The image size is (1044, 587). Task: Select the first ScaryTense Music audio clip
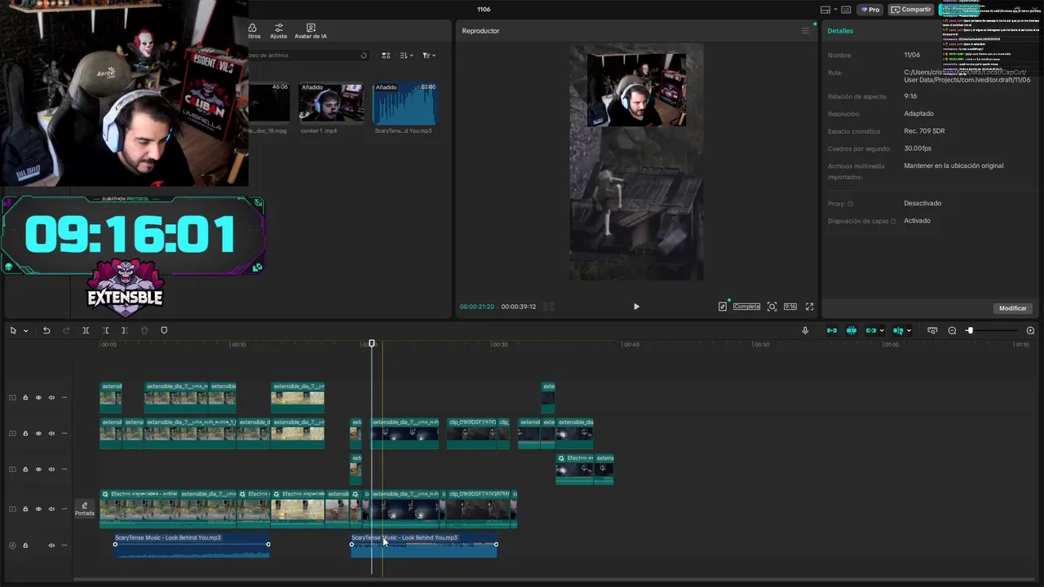click(x=192, y=545)
